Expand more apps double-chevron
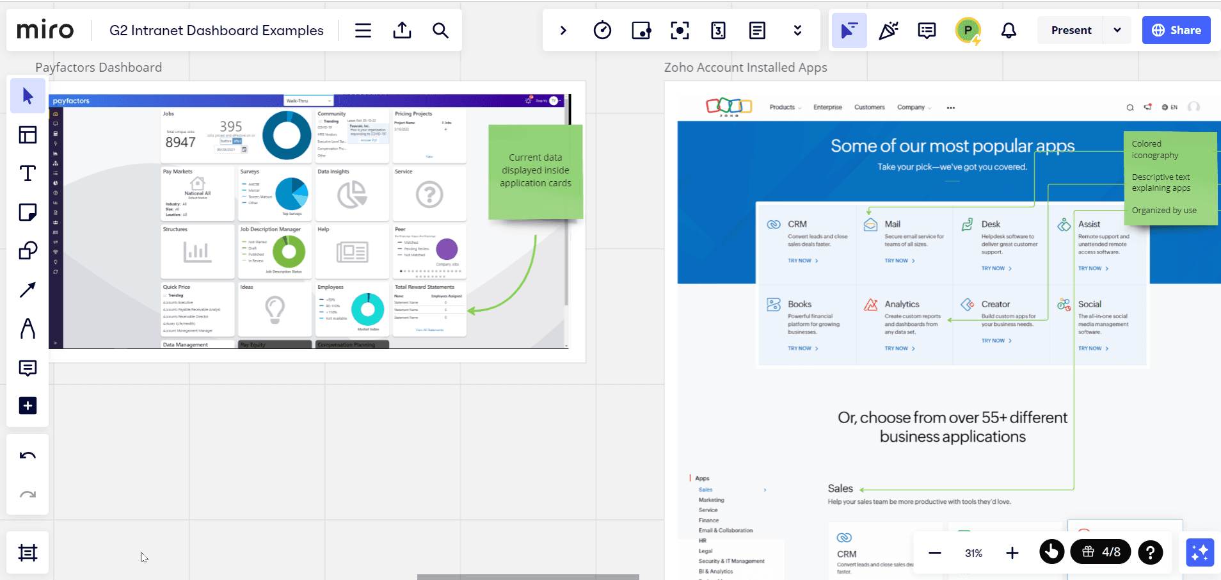Viewport: 1221px width, 580px height. [x=797, y=30]
